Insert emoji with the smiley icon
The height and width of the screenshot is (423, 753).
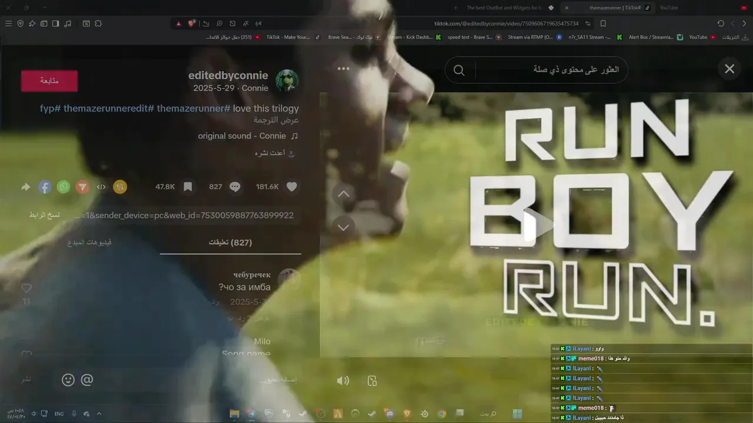(x=68, y=380)
